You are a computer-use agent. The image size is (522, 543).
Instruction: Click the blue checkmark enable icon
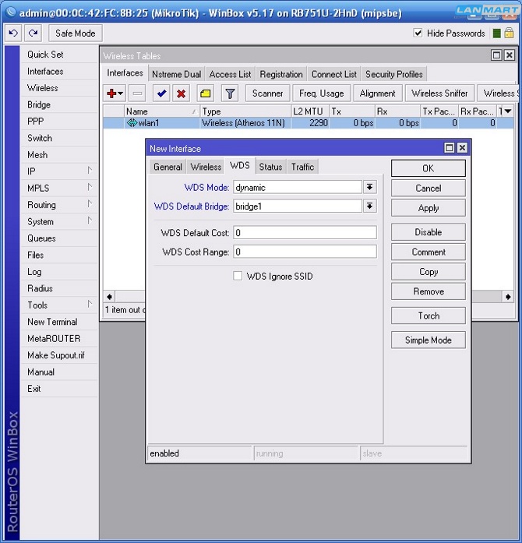click(x=162, y=93)
